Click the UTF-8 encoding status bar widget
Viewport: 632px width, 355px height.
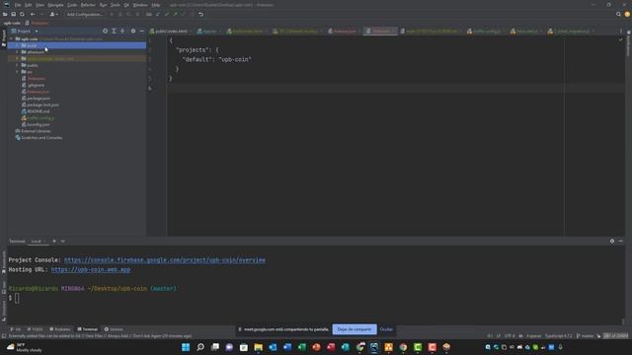click(510, 335)
